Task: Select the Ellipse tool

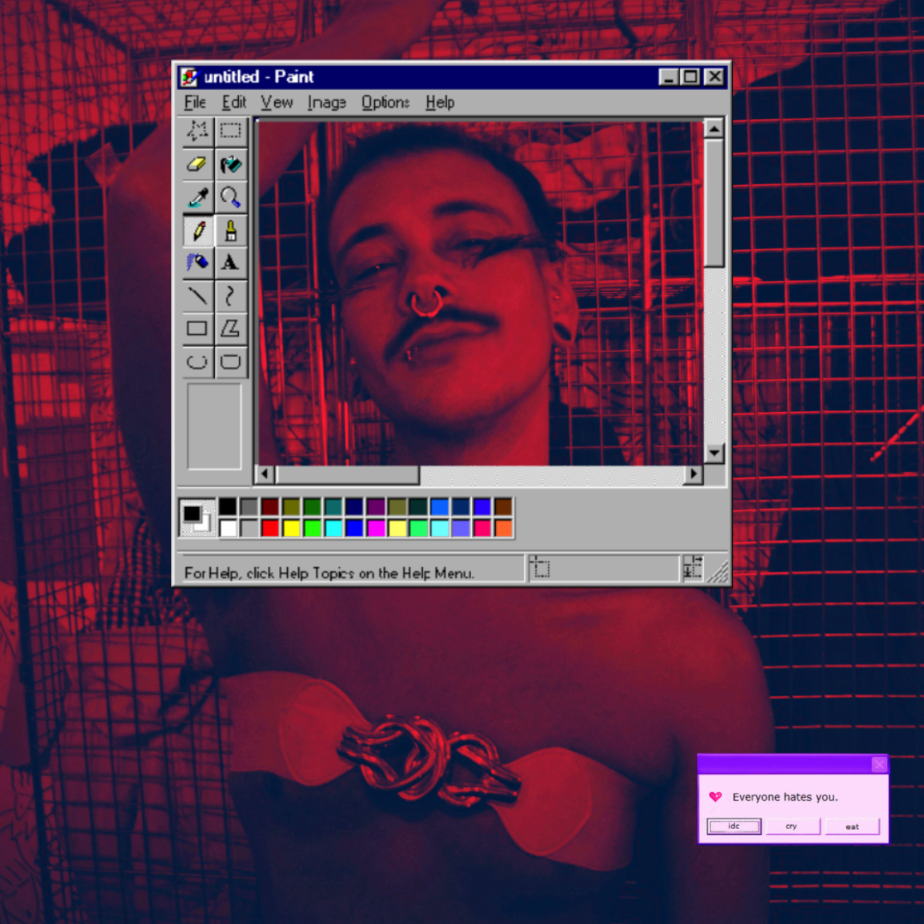Action: click(198, 362)
